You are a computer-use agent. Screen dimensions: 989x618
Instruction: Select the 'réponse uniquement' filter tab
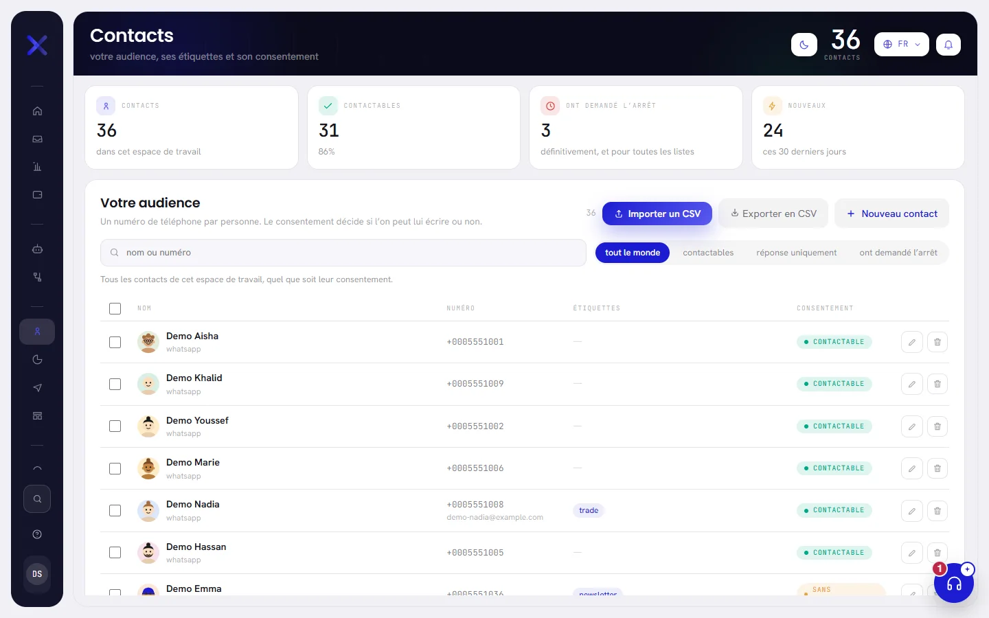(797, 253)
